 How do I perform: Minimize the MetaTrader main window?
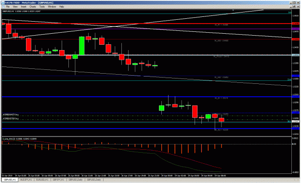pos(291,3)
